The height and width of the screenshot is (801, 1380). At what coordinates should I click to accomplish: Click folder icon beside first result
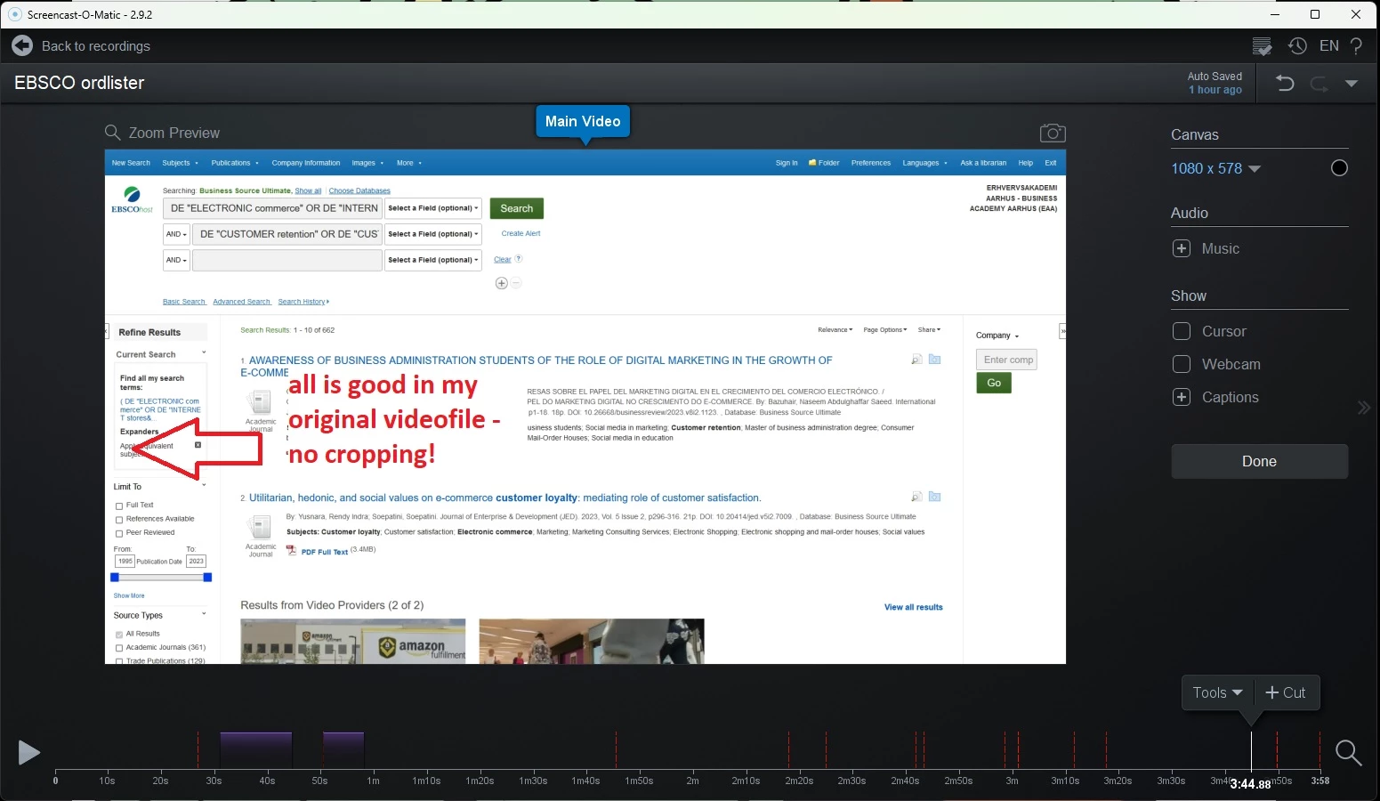934,360
